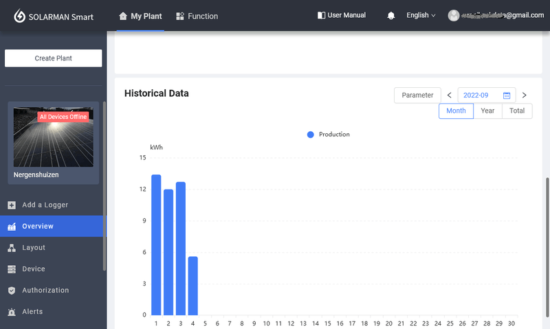Open the notifications bell

coord(390,16)
